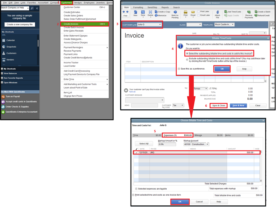Viewport: 277px width, 207px height.
Task: Click Order Checks & Supplies icon
Action: pos(3,107)
